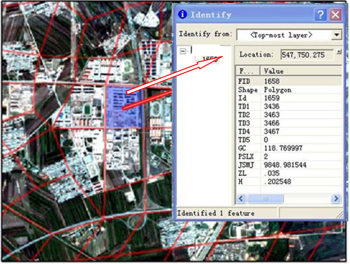Collapse the layer node in feature tree
This screenshot has height=264, width=350.
pyautogui.click(x=183, y=51)
